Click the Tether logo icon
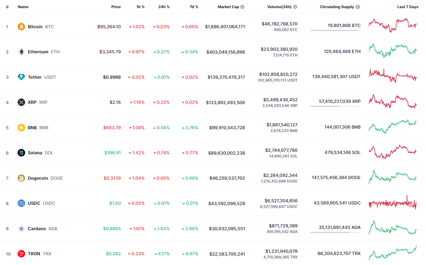This screenshot has height=265, width=426. click(x=21, y=77)
